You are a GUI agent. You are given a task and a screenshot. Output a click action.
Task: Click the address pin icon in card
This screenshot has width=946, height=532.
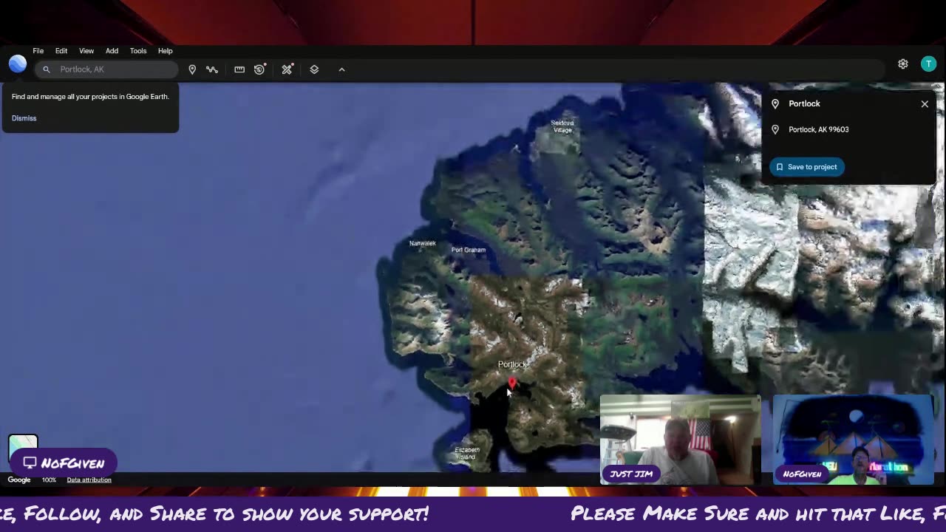pyautogui.click(x=775, y=129)
